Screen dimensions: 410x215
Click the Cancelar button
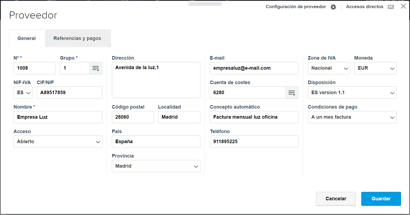point(336,199)
